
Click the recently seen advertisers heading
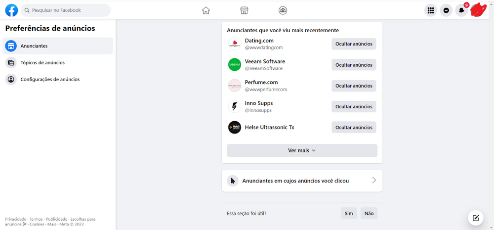click(283, 30)
